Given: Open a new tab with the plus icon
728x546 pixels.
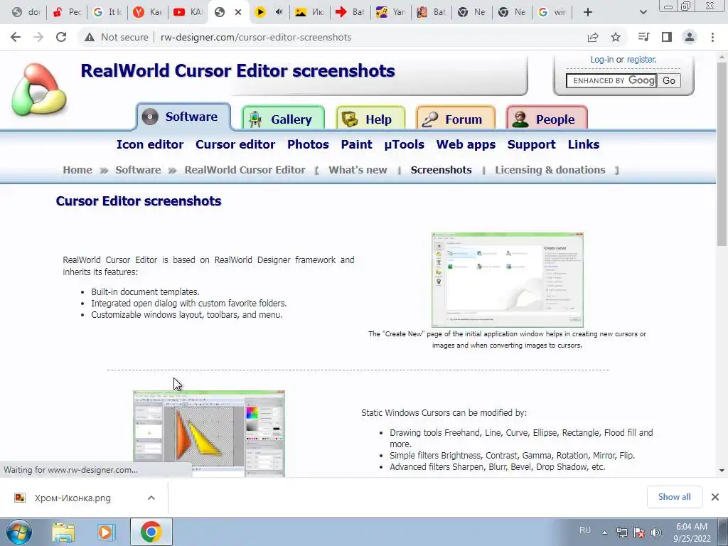Looking at the screenshot, I should [x=588, y=12].
